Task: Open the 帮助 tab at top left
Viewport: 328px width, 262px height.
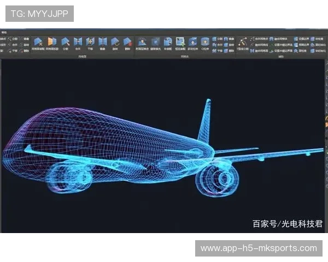Action: (4, 32)
